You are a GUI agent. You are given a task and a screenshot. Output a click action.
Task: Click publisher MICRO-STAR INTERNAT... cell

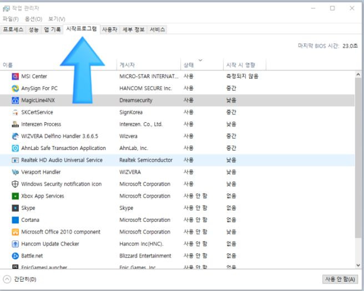[149, 76]
